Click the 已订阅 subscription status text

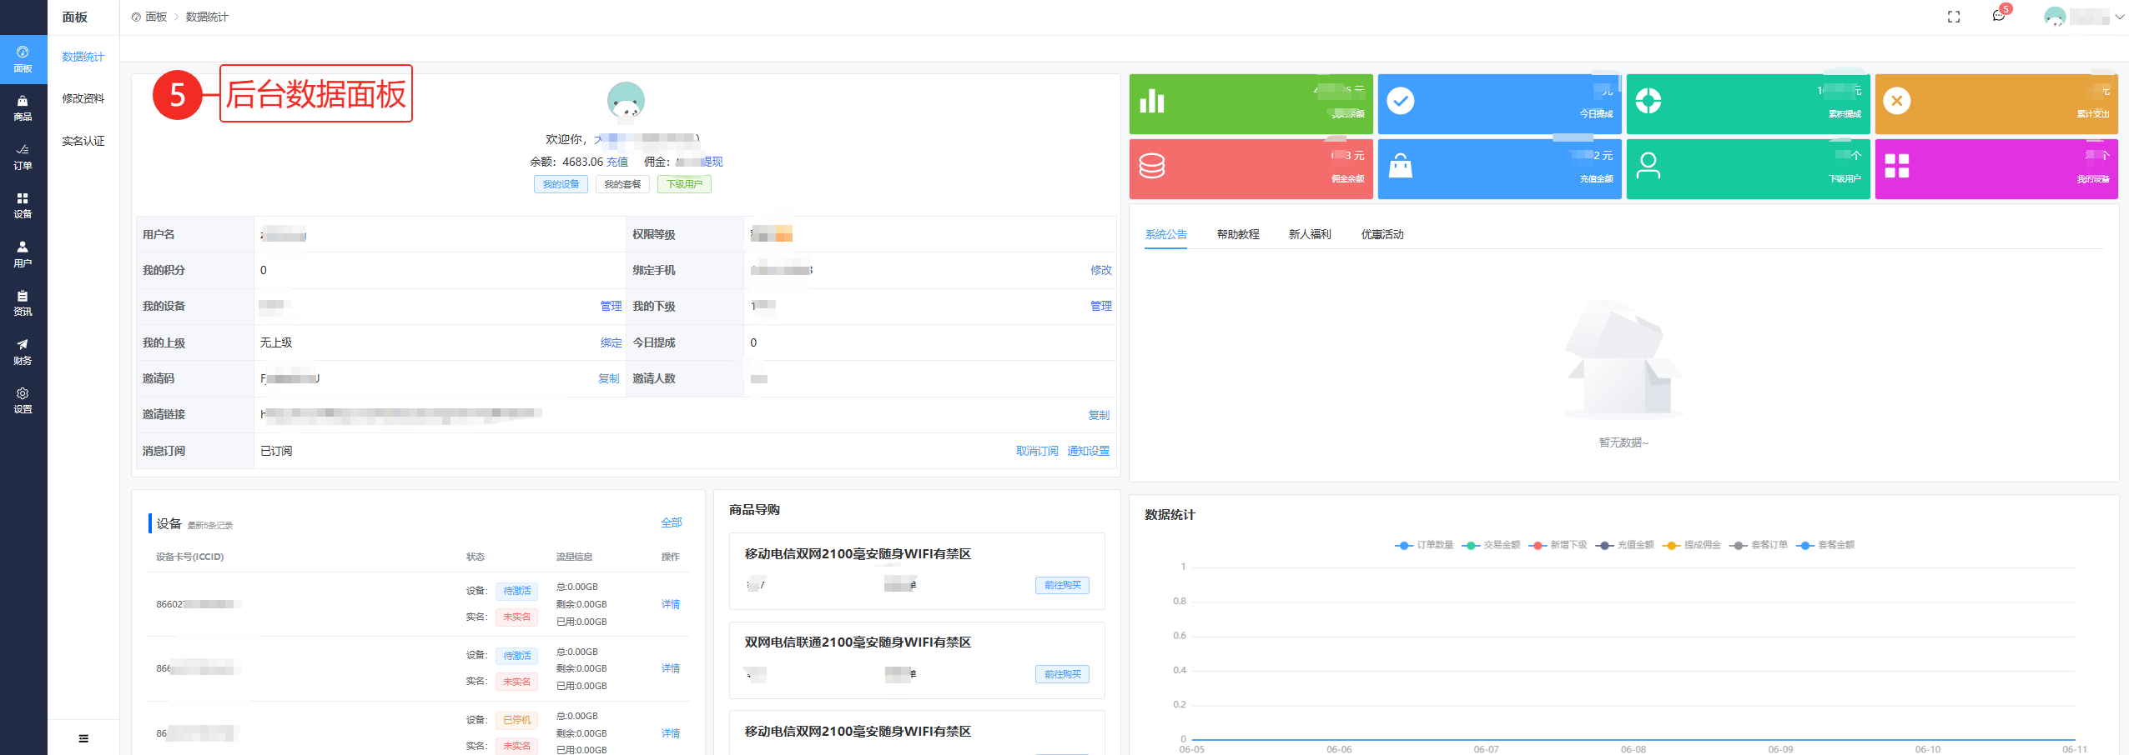(276, 451)
